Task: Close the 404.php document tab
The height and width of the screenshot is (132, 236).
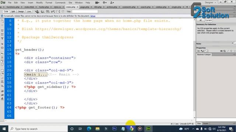Action: pyautogui.click(x=104, y=7)
